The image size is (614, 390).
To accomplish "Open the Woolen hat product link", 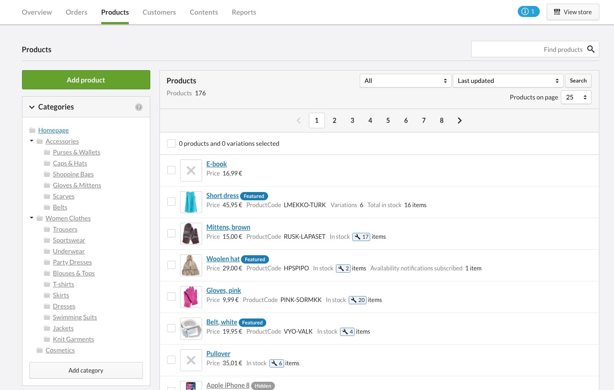I will (x=223, y=259).
